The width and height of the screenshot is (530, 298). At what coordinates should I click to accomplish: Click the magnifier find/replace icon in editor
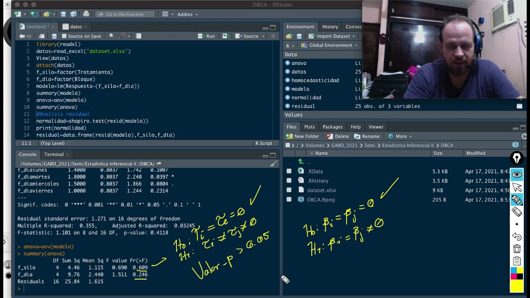[x=112, y=36]
